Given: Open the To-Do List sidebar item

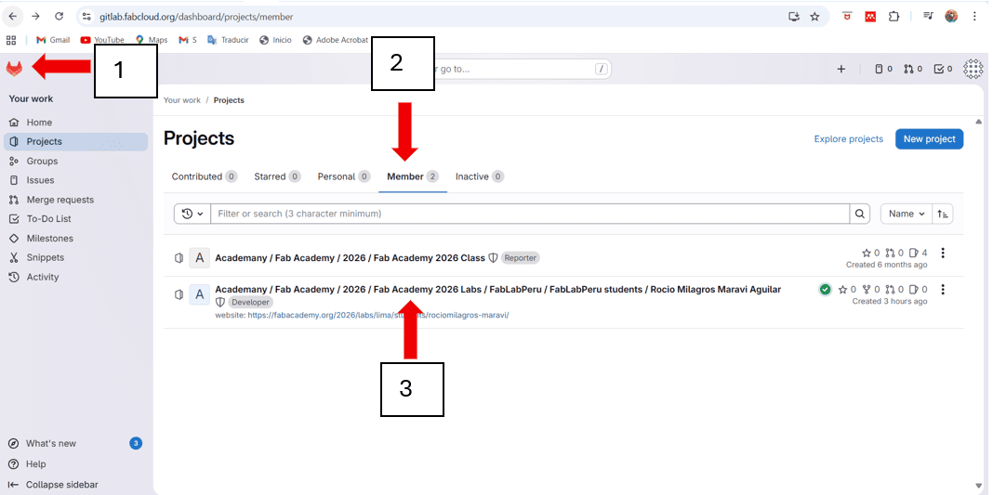Looking at the screenshot, I should (75, 219).
